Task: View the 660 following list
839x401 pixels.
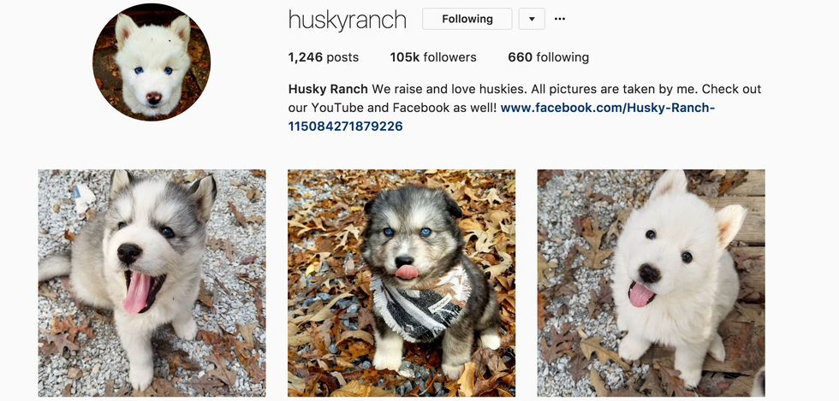Action: (549, 57)
